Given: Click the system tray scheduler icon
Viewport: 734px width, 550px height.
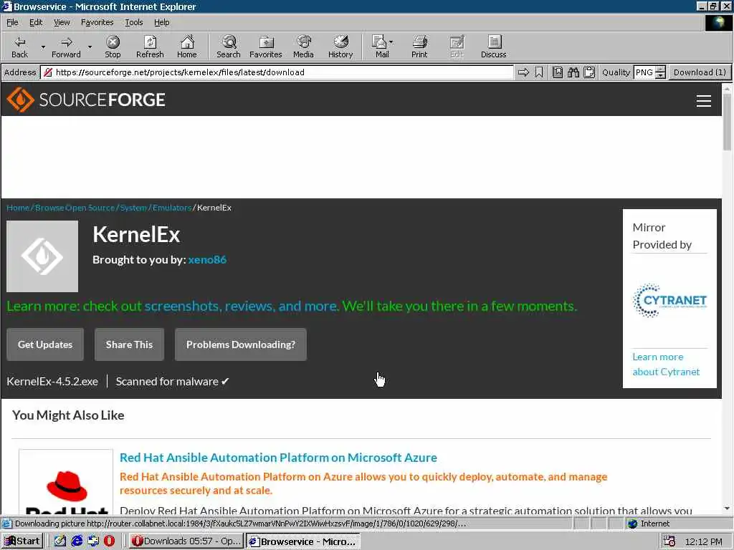Looking at the screenshot, I should [x=669, y=541].
